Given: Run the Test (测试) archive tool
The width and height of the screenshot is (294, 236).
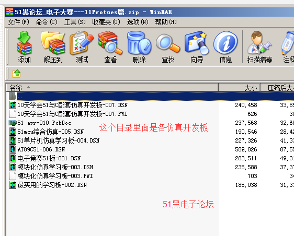Looking at the screenshot, I should [x=82, y=43].
